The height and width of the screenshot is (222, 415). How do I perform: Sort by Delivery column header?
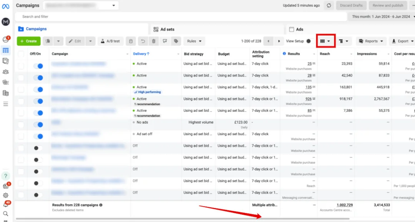[141, 54]
